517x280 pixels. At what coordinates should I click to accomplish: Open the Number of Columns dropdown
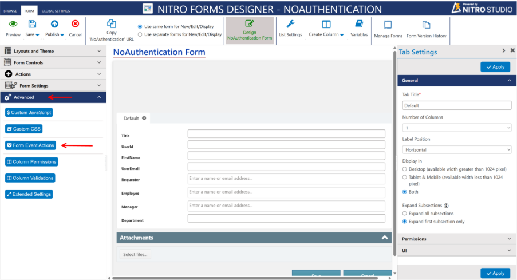click(456, 128)
